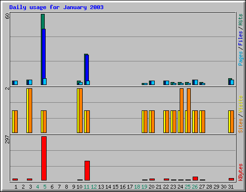Click day label '28' on the x-axis
This screenshot has width=246, height=192.
(209, 187)
